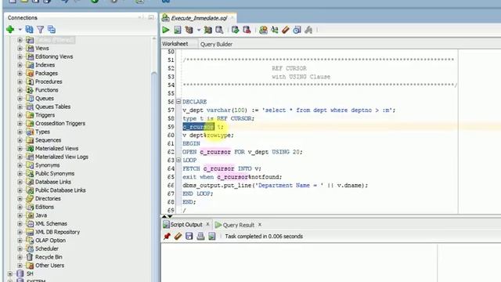This screenshot has height=282, width=501.
Task: Clear the script output with the eraser icon
Action: (x=178, y=237)
